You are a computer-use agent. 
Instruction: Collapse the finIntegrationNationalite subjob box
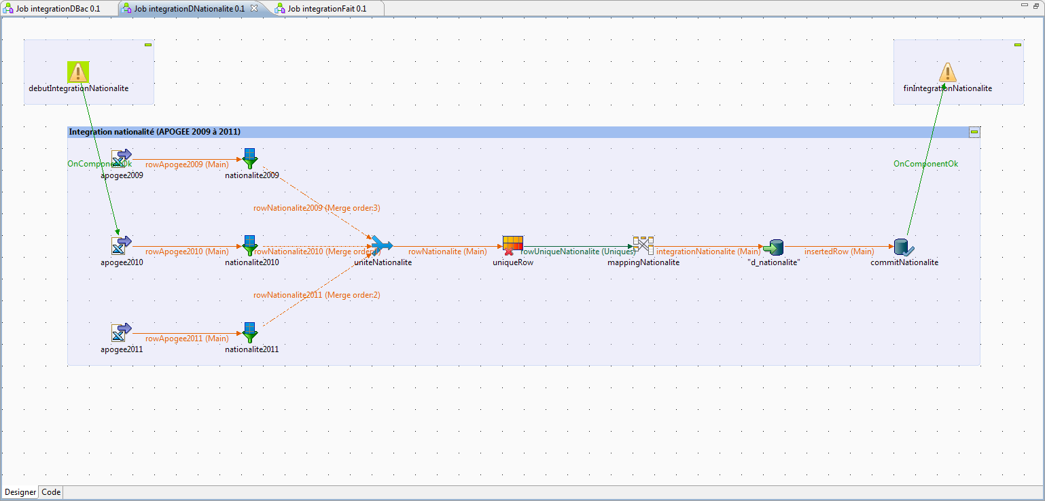(x=1017, y=45)
